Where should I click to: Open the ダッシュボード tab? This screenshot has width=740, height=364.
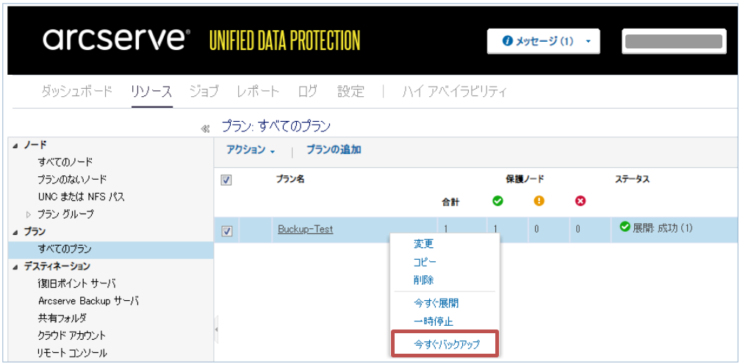(x=76, y=91)
